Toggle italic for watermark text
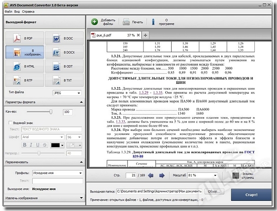277x211 pixels. 31,145
